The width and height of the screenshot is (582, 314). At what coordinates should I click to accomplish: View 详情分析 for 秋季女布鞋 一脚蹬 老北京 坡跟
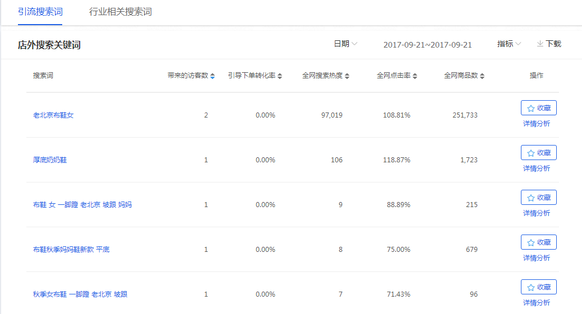tap(537, 303)
